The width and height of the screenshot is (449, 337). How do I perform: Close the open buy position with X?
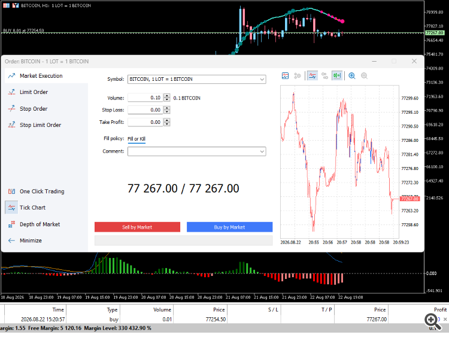point(445,319)
